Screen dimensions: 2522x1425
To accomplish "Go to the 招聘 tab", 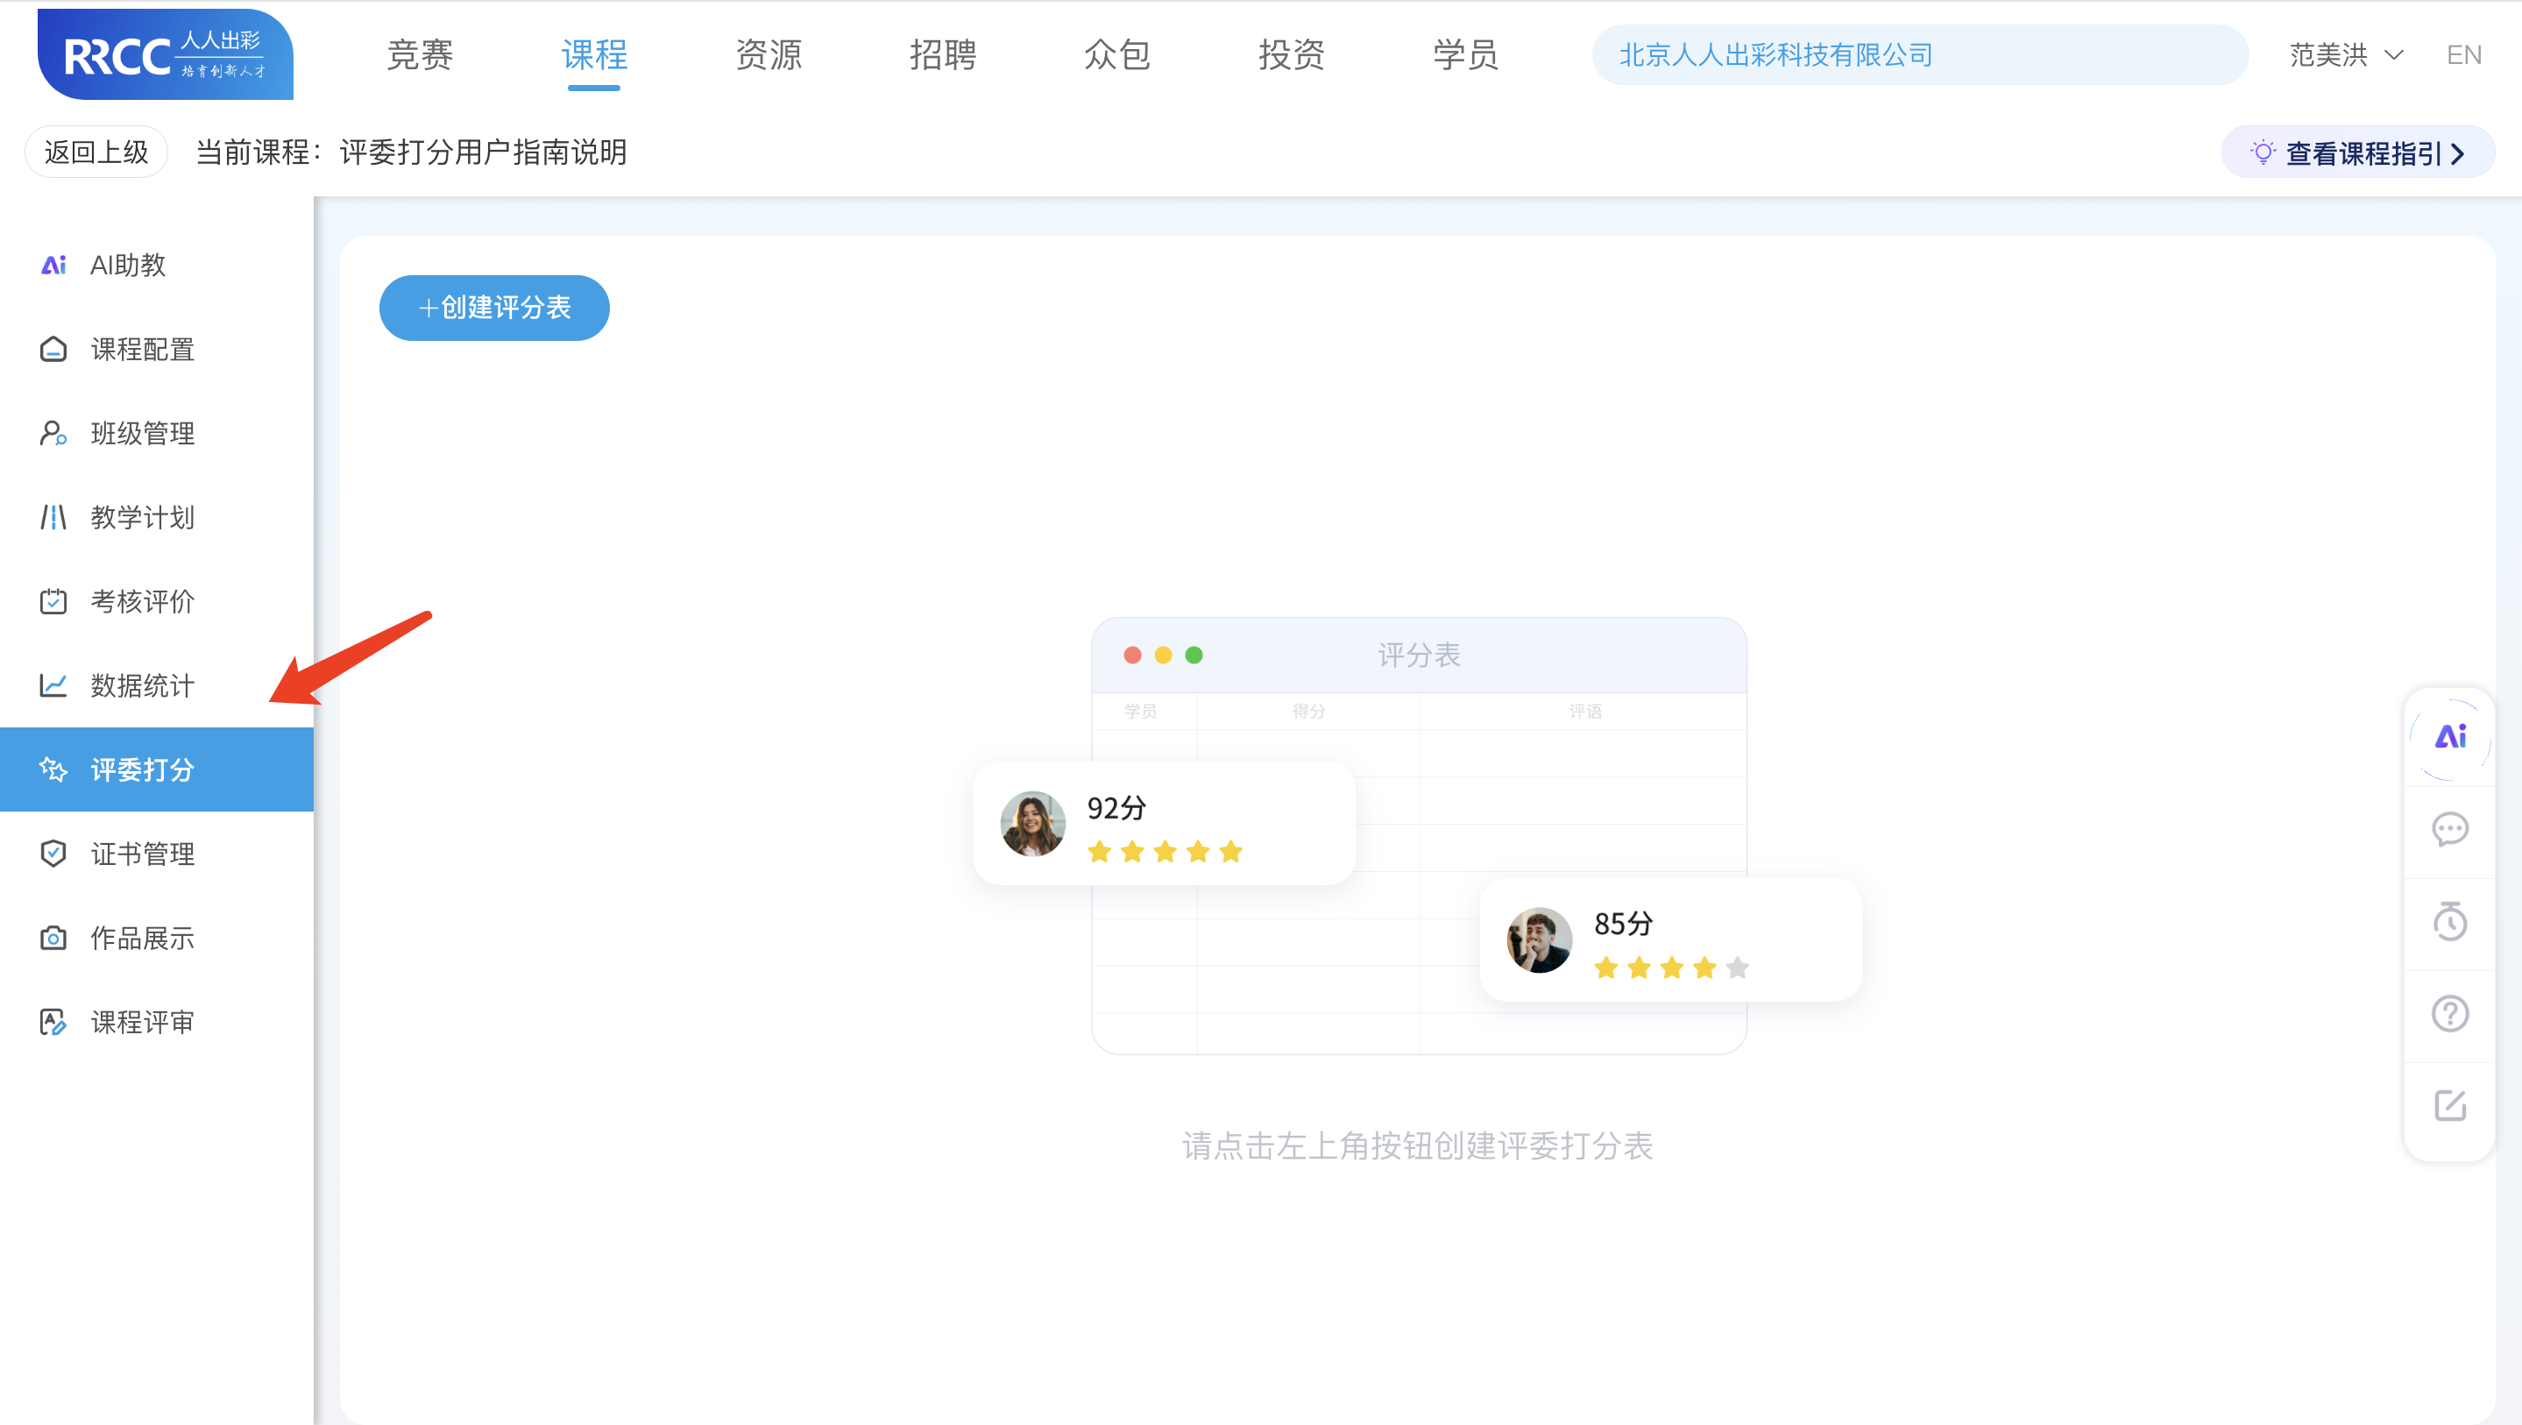I will click(x=943, y=55).
